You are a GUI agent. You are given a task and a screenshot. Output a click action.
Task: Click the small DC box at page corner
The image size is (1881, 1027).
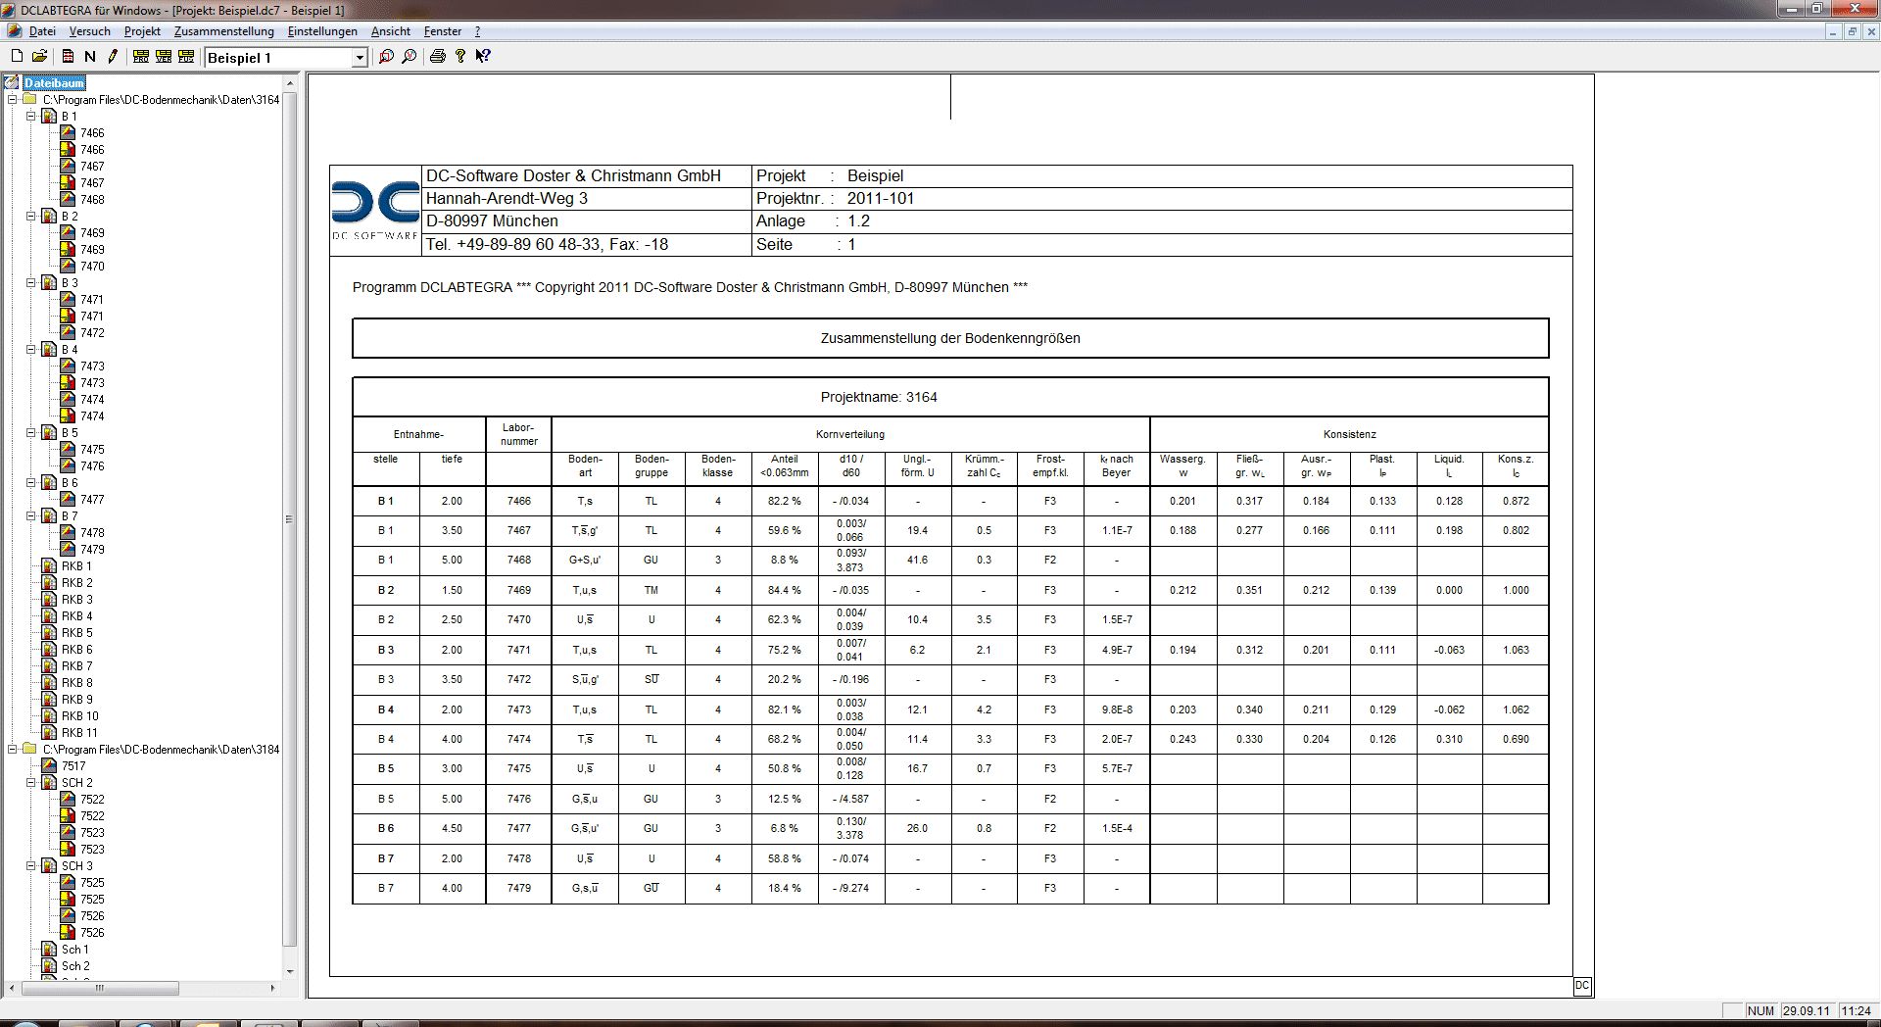tap(1582, 986)
